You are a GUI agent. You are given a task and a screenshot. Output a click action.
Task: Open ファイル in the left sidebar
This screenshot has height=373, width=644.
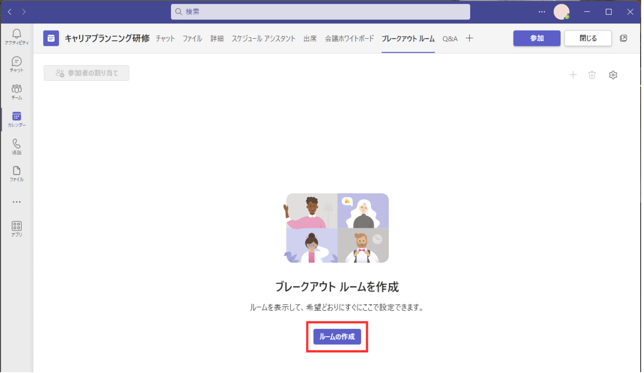tap(17, 174)
